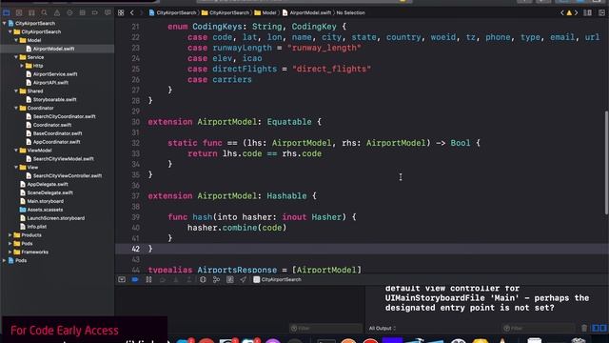The image size is (609, 343).
Task: Open the related items grid menu
Action: pos(121,12)
